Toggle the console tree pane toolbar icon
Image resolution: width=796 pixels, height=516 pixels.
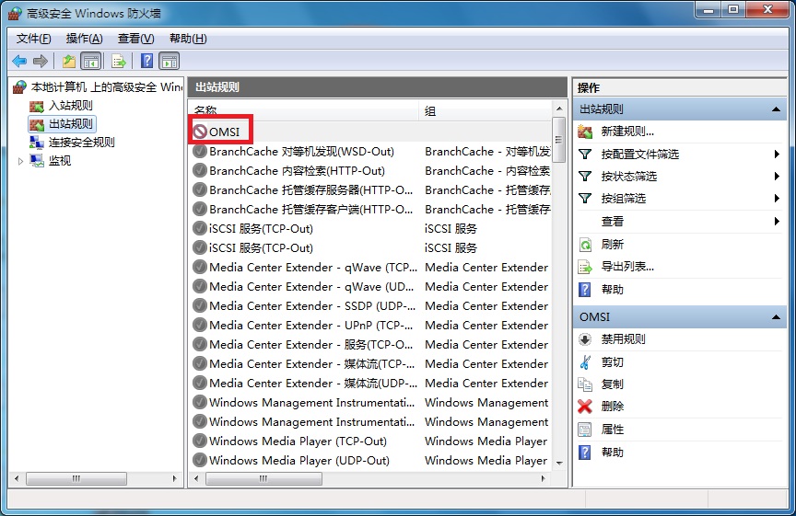click(91, 62)
